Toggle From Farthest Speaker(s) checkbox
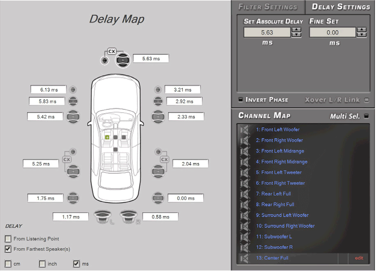This screenshot has width=377, height=271. pos(8,249)
